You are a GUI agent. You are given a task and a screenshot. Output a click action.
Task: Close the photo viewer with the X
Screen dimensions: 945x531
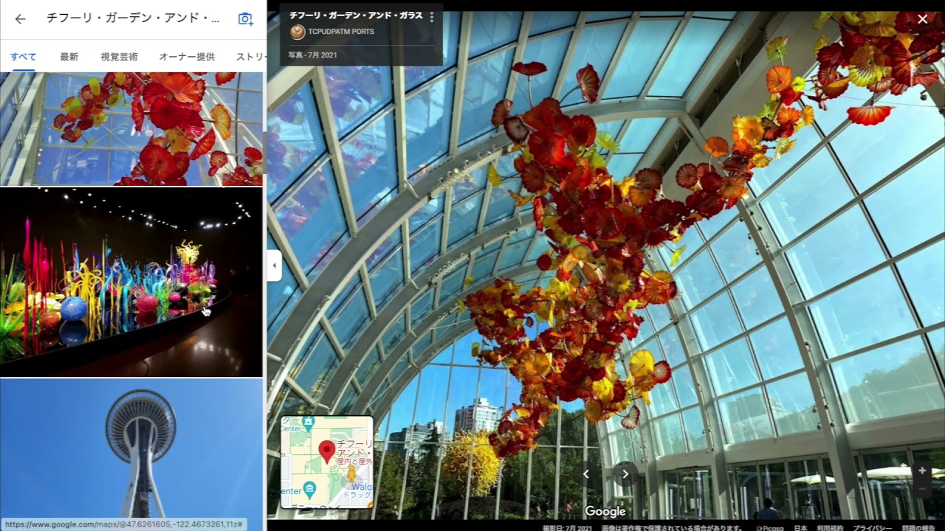[x=922, y=19]
